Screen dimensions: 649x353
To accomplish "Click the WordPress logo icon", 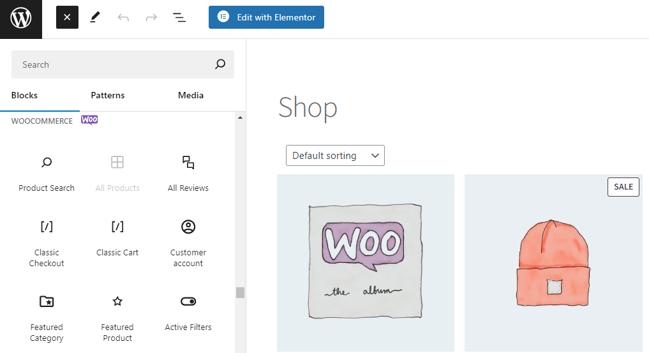I will tap(20, 19).
